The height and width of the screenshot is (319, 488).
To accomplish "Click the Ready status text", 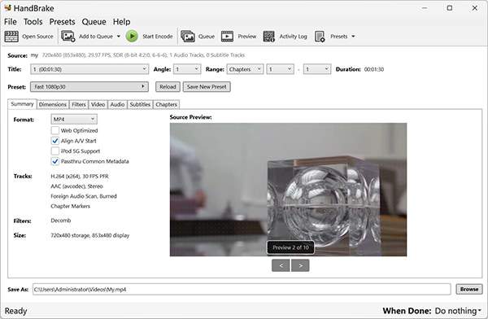I will [16, 311].
